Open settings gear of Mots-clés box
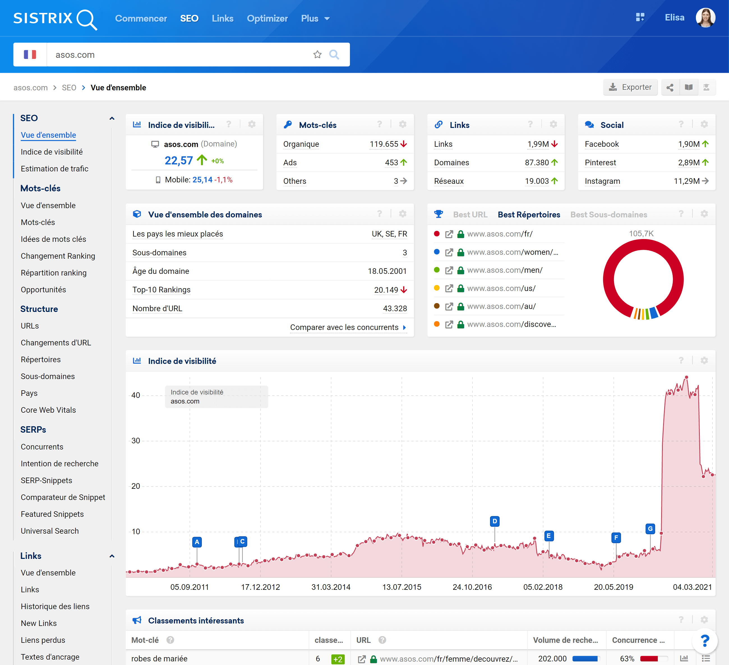729x665 pixels. [x=402, y=125]
